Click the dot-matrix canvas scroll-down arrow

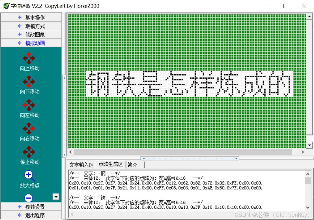309,145
